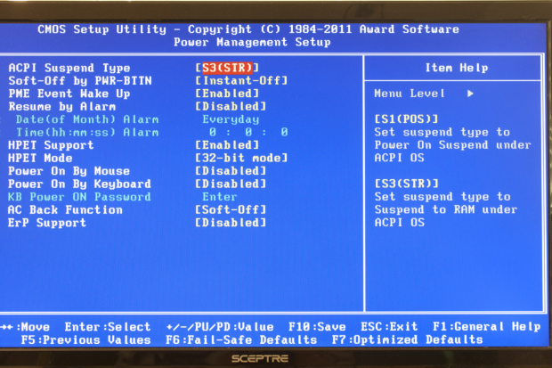Click the Date(of Month) Alarm label
This screenshot has width=552, height=368.
87,119
